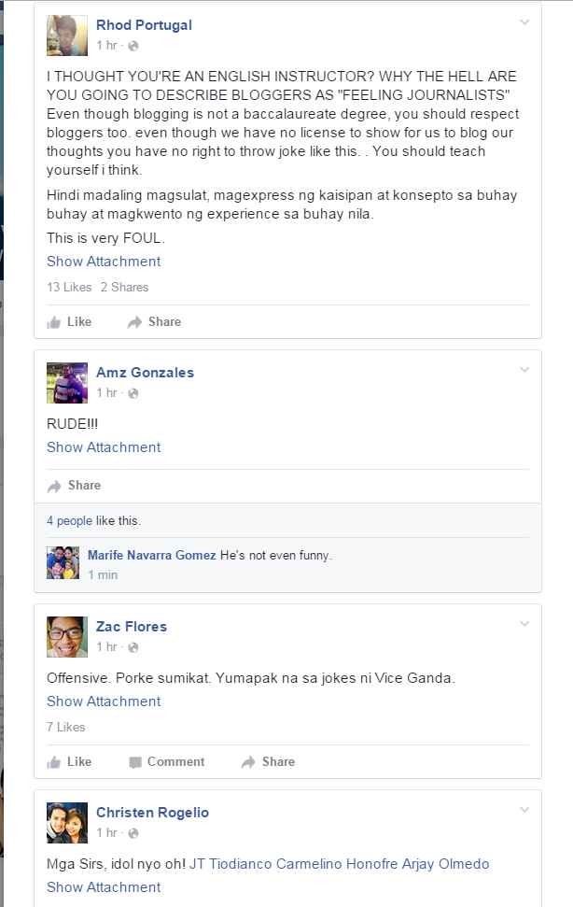This screenshot has width=573, height=907.
Task: Open options chevron on Amz Gonzales' post
Action: pos(524,370)
